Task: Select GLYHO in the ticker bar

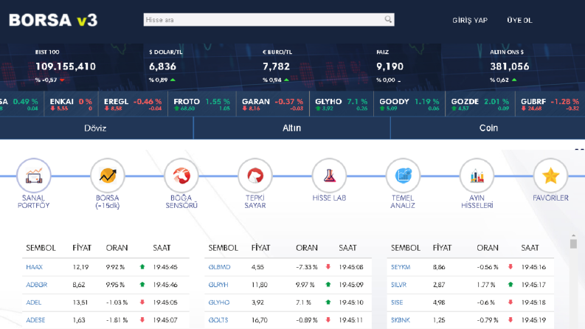Action: (342, 104)
